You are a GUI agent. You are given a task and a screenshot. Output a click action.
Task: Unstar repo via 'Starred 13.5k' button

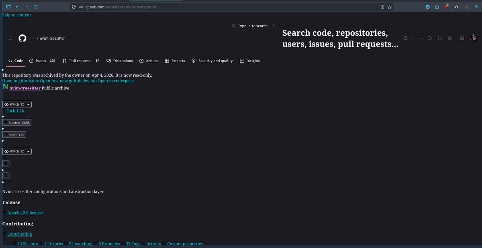coord(17,122)
